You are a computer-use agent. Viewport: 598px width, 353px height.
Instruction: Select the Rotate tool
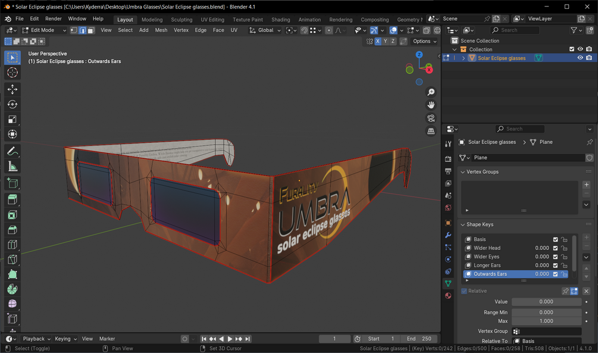coord(12,104)
